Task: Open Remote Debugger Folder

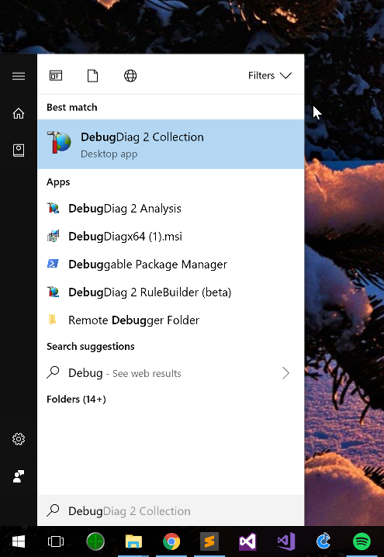Action: point(171,320)
